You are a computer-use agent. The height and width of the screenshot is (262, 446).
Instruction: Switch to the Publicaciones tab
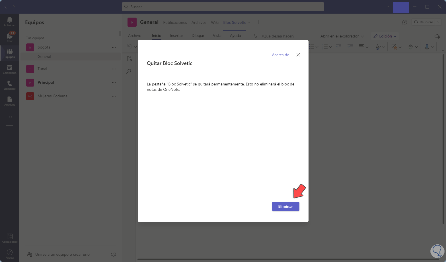175,22
